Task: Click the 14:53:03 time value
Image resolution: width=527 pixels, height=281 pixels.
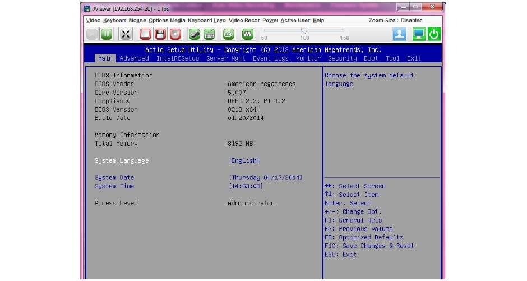Action: pos(246,186)
